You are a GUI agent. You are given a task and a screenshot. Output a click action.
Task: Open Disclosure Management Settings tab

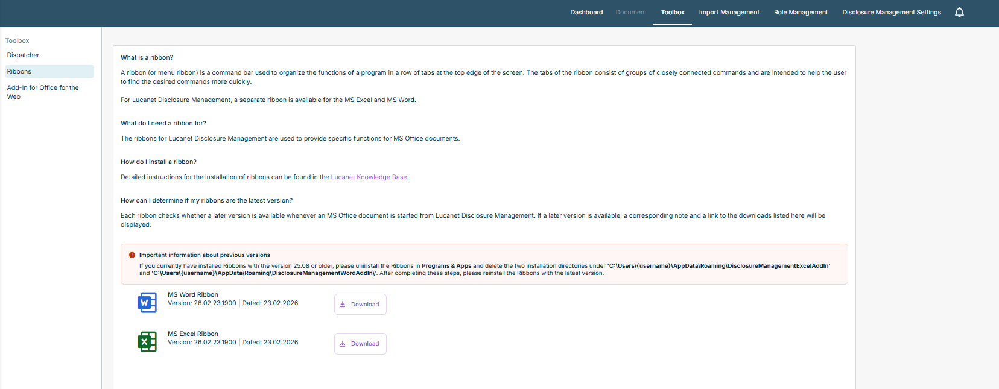[892, 12]
